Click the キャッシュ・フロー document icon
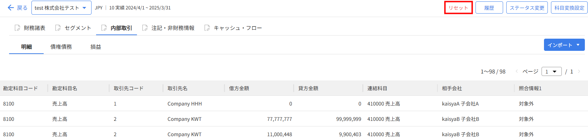 point(207,28)
